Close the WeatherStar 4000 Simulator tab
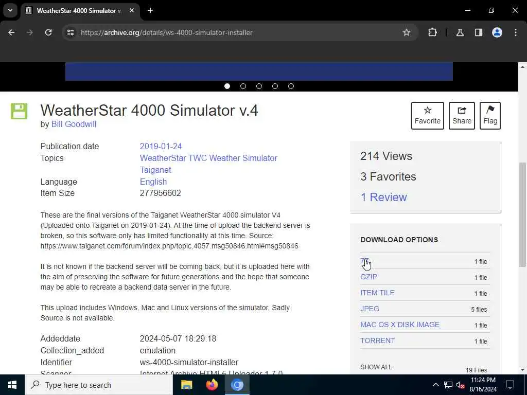 (x=132, y=10)
